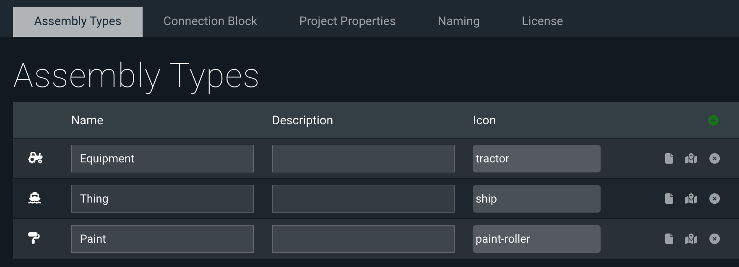The height and width of the screenshot is (267, 739).
Task: Open the Project Properties tab
Action: [x=347, y=21]
